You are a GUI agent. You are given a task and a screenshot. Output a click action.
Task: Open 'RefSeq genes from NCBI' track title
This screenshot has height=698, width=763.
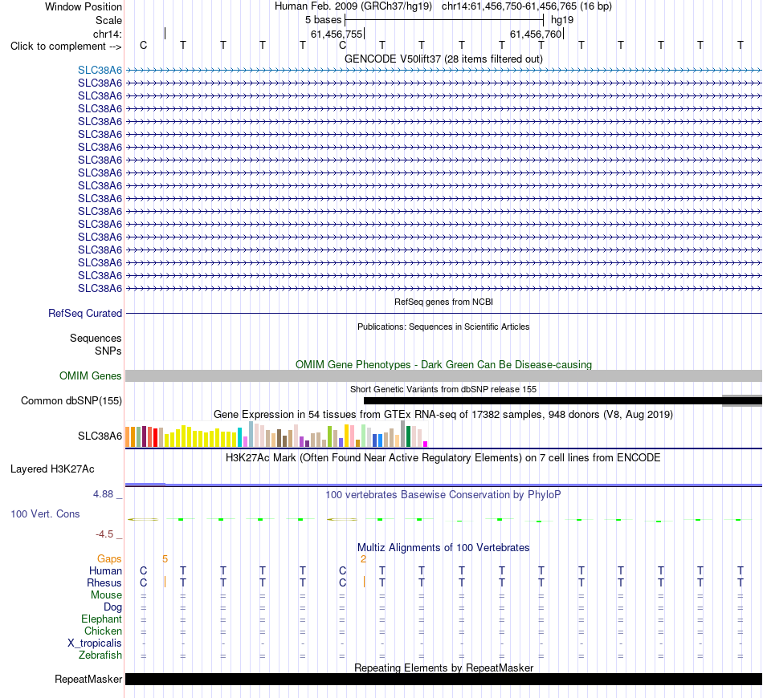click(x=443, y=302)
